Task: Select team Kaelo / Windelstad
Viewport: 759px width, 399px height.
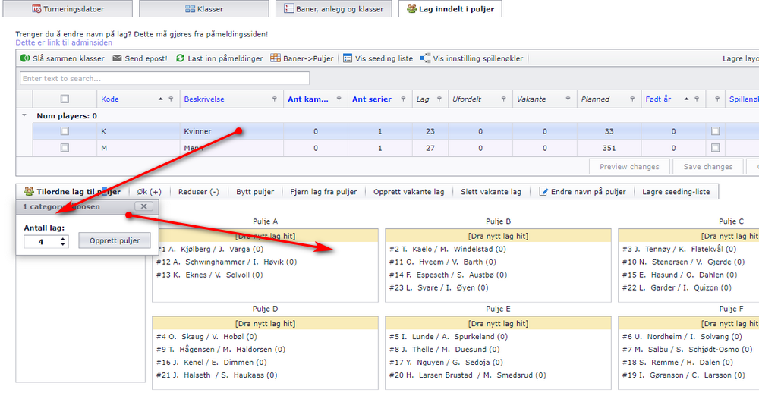Action: [x=447, y=249]
